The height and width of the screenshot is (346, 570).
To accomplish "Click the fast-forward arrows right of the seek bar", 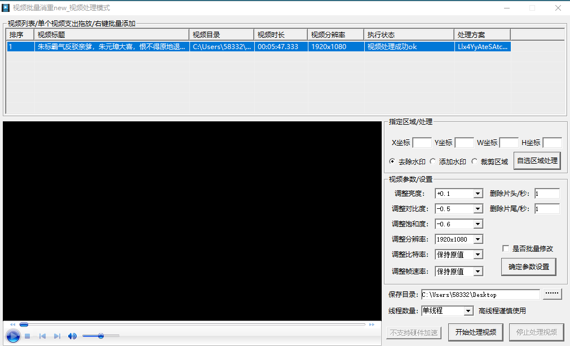I will click(x=372, y=325).
